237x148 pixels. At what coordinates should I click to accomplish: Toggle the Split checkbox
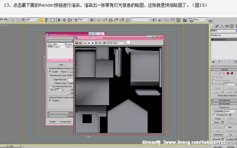click(226, 127)
